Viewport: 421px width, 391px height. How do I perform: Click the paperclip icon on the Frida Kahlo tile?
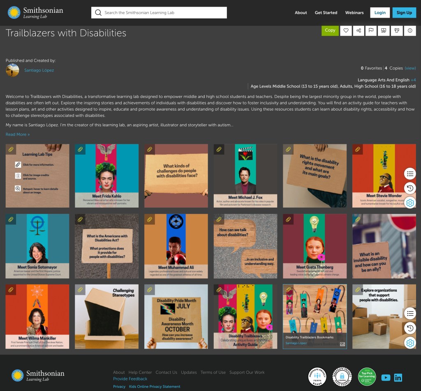[80, 149]
